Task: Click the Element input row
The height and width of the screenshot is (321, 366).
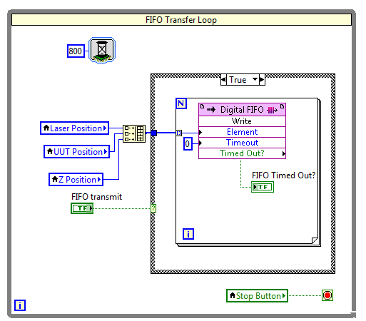Action: tap(242, 132)
